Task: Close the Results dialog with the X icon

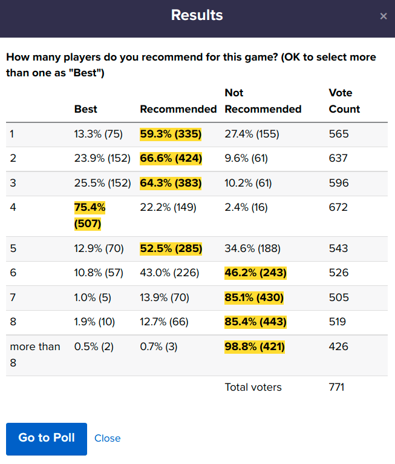Action: point(384,16)
